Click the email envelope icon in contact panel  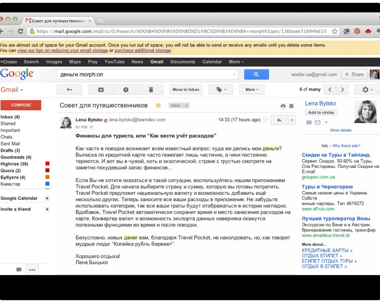(318, 122)
